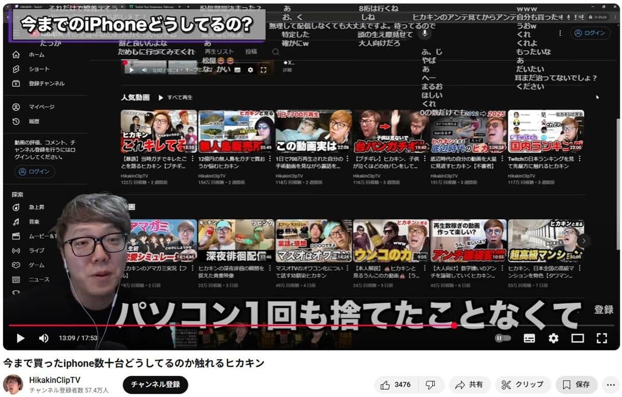Open the マイページ menu entry
Image resolution: width=622 pixels, height=397 pixels.
pos(16,106)
